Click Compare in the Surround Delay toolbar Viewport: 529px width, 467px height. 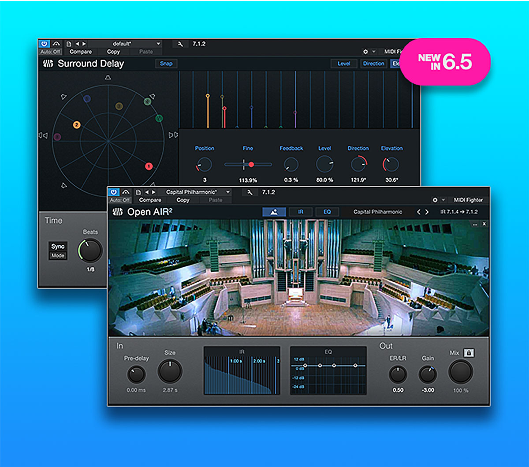(x=81, y=51)
